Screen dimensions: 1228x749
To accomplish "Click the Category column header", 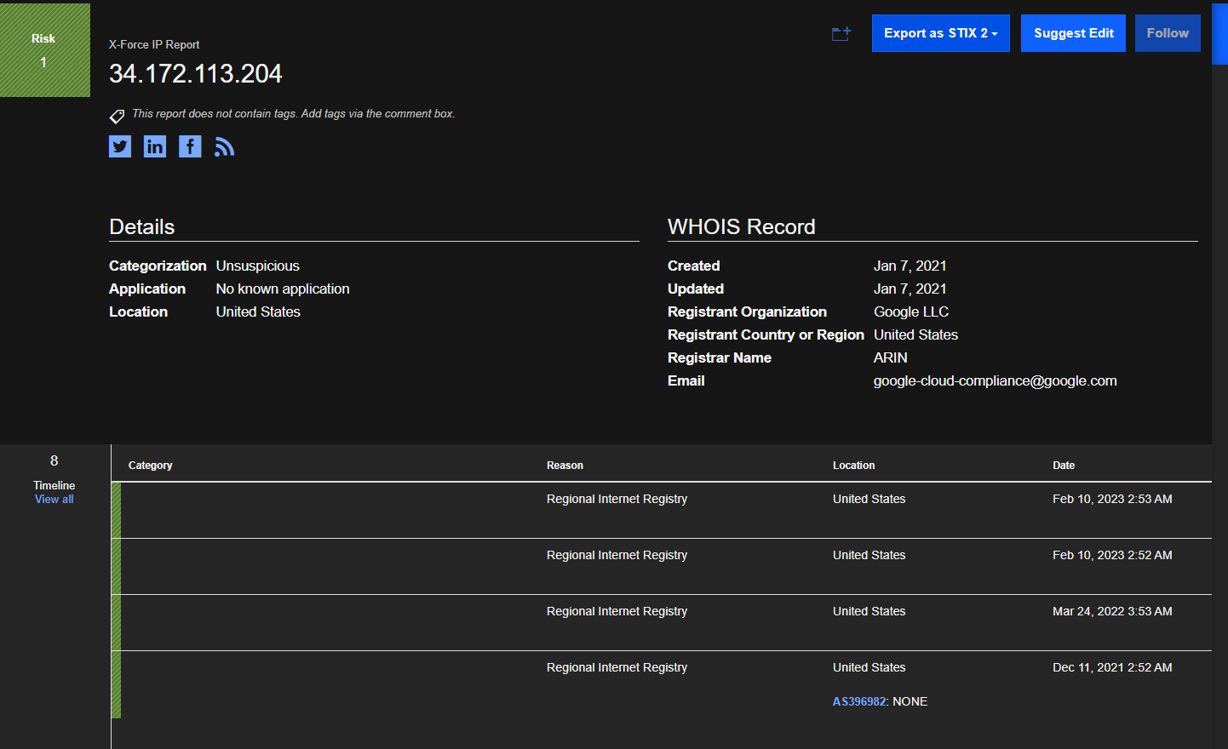I will click(150, 466).
